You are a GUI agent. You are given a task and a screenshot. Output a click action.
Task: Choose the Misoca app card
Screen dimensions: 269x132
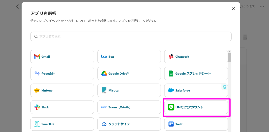point(129,90)
